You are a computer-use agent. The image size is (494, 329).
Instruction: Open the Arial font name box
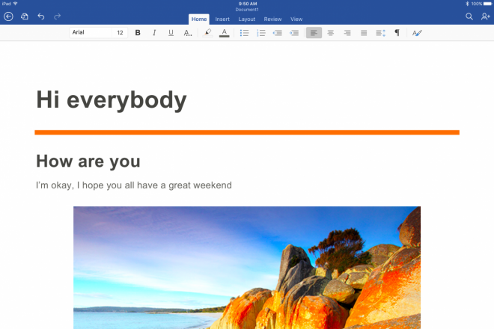[x=90, y=33]
